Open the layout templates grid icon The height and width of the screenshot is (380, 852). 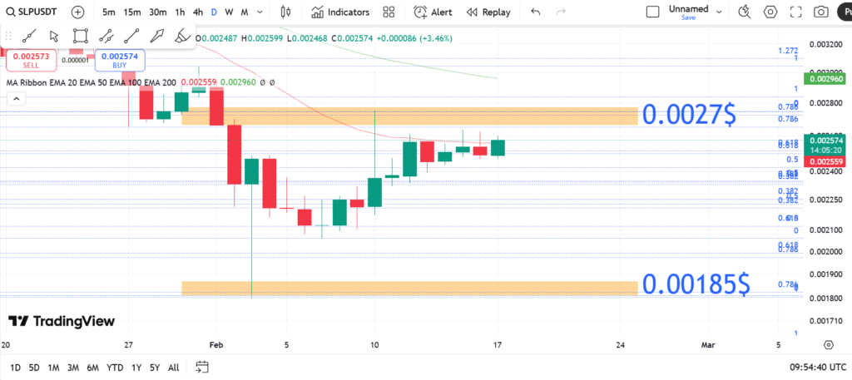point(389,12)
